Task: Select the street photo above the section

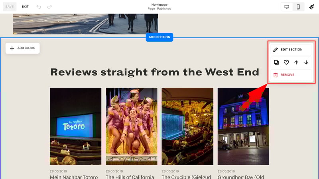Action: [85, 24]
